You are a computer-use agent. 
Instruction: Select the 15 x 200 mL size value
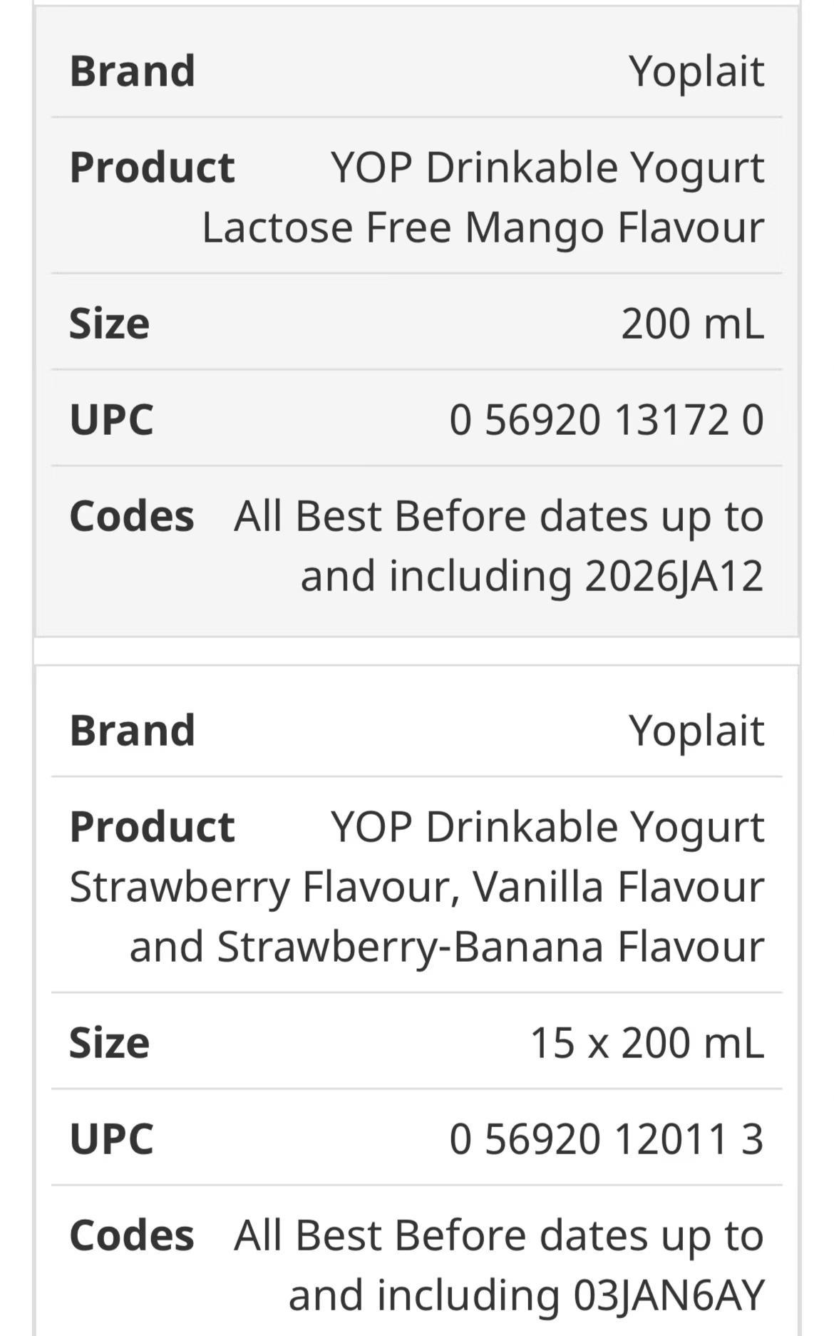[x=647, y=1042]
